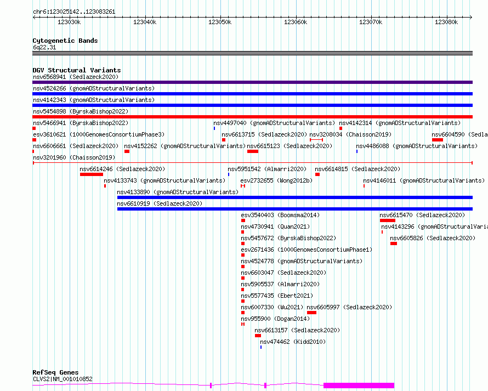Open the nsv6606661 Sedlazeck2020 label
This screenshot has height=391, width=488.
coord(76,146)
